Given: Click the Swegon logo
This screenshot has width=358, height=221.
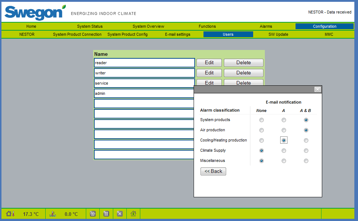Looking at the screenshot, I should pyautogui.click(x=35, y=12).
